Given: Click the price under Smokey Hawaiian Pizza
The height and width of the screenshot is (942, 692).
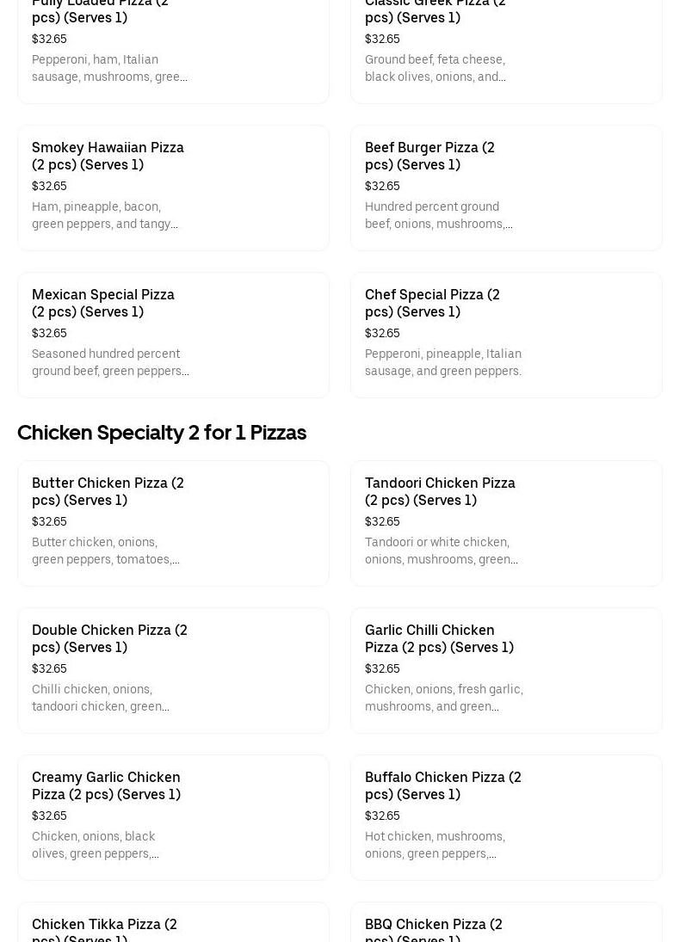Looking at the screenshot, I should [x=49, y=186].
